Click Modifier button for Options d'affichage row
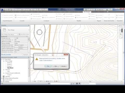 click(21, 49)
